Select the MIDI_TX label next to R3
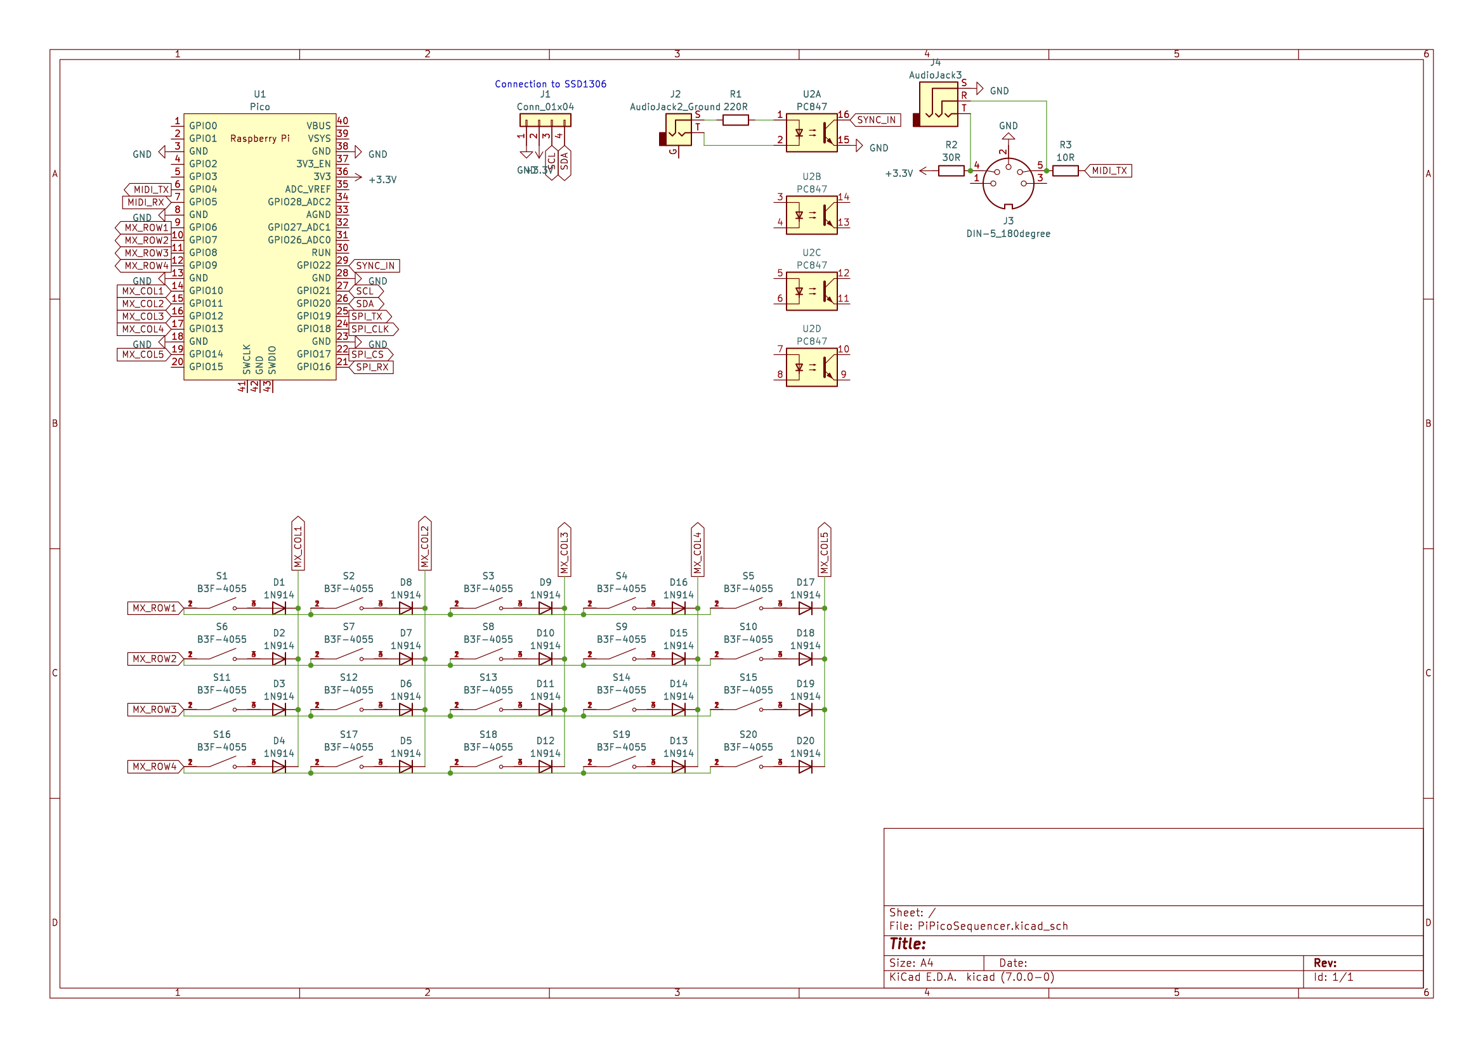The height and width of the screenshot is (1048, 1483). pos(1108,171)
